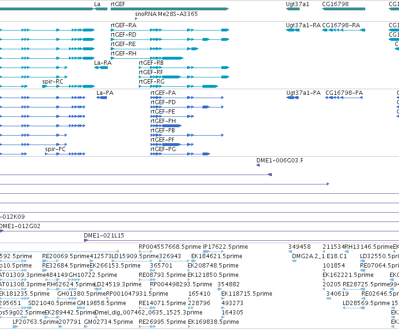Click EST GH10722.5prime

pos(93,275)
